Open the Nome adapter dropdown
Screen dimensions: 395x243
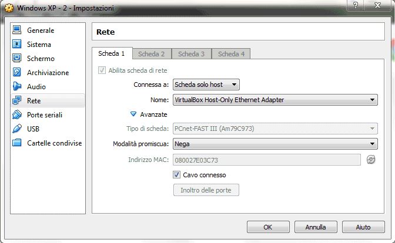point(275,100)
